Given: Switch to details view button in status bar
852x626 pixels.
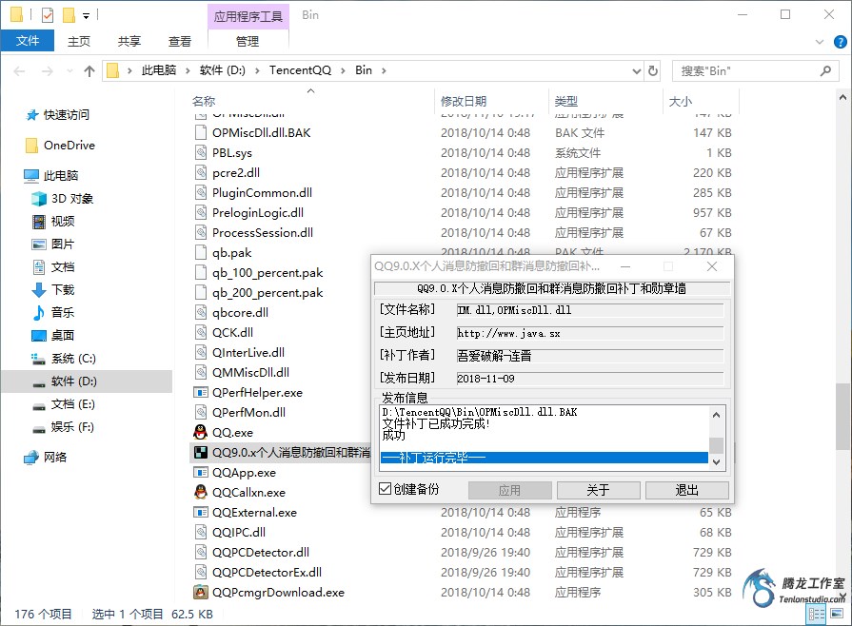Looking at the screenshot, I should pyautogui.click(x=817, y=614).
